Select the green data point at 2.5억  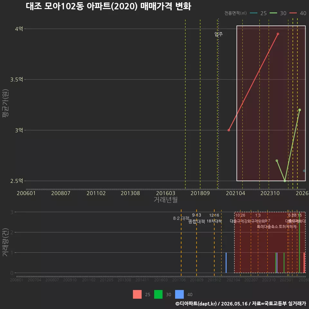[285, 181]
